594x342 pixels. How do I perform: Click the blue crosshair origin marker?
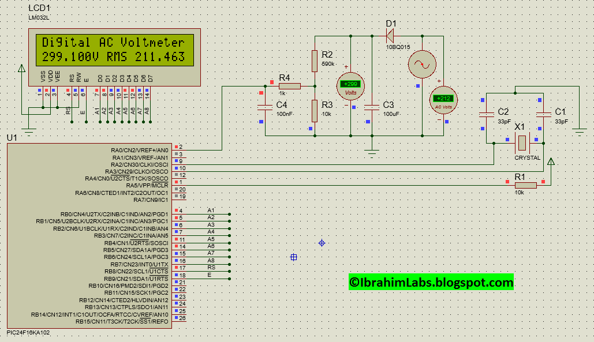[x=322, y=243]
